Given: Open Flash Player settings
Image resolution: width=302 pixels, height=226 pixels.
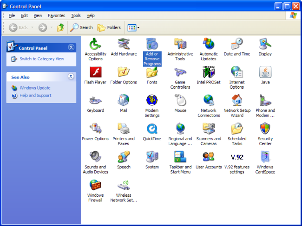Looking at the screenshot, I should point(95,75).
